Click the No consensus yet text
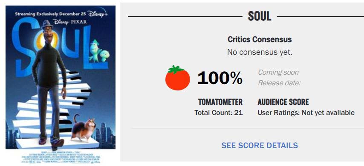 coord(260,52)
